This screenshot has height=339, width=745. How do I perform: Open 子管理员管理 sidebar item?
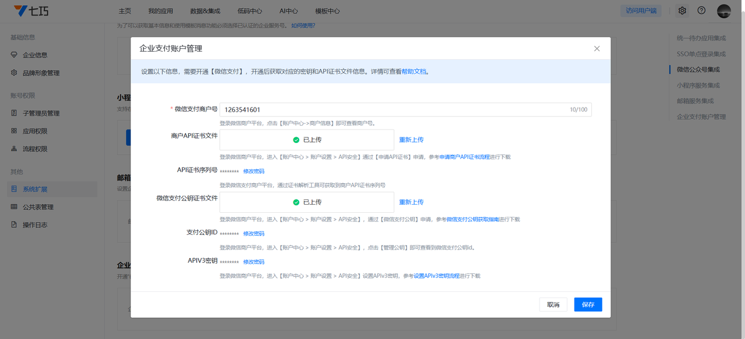[41, 113]
